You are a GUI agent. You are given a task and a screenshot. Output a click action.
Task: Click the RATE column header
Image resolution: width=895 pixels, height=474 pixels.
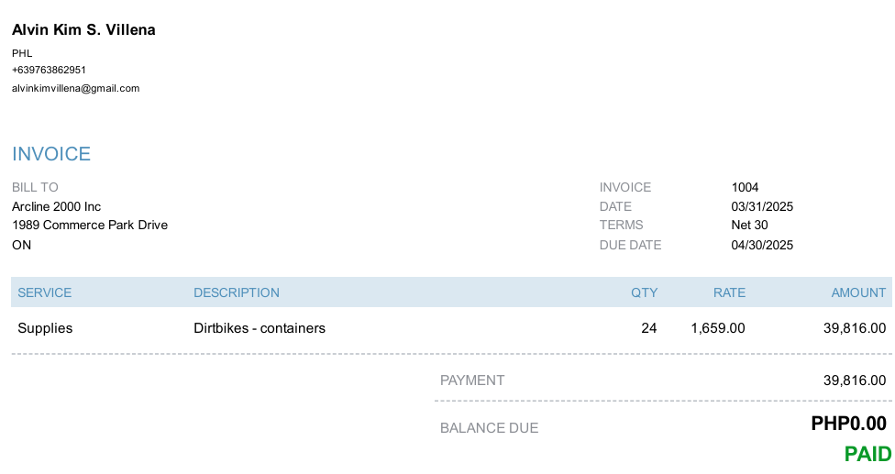click(729, 292)
